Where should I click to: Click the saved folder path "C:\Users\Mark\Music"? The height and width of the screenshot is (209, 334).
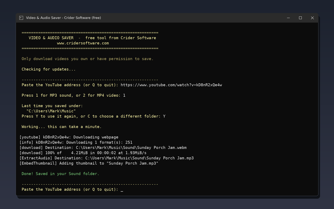(x=51, y=111)
